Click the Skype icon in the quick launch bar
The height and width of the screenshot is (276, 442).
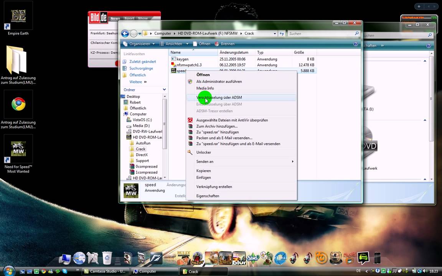tap(65, 271)
